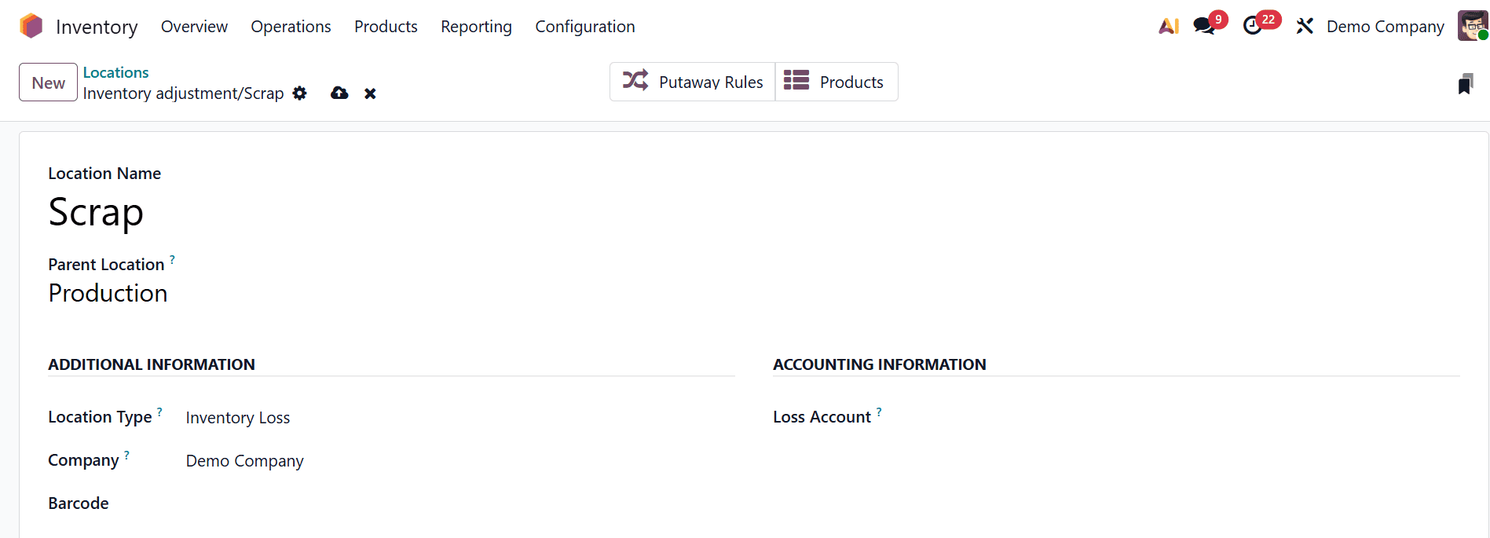Open the Inventory app cube icon
Viewport: 1490px width, 538px height.
click(30, 25)
